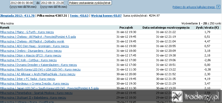Click the Początek column header
222x103 pixels.
click(x=126, y=28)
